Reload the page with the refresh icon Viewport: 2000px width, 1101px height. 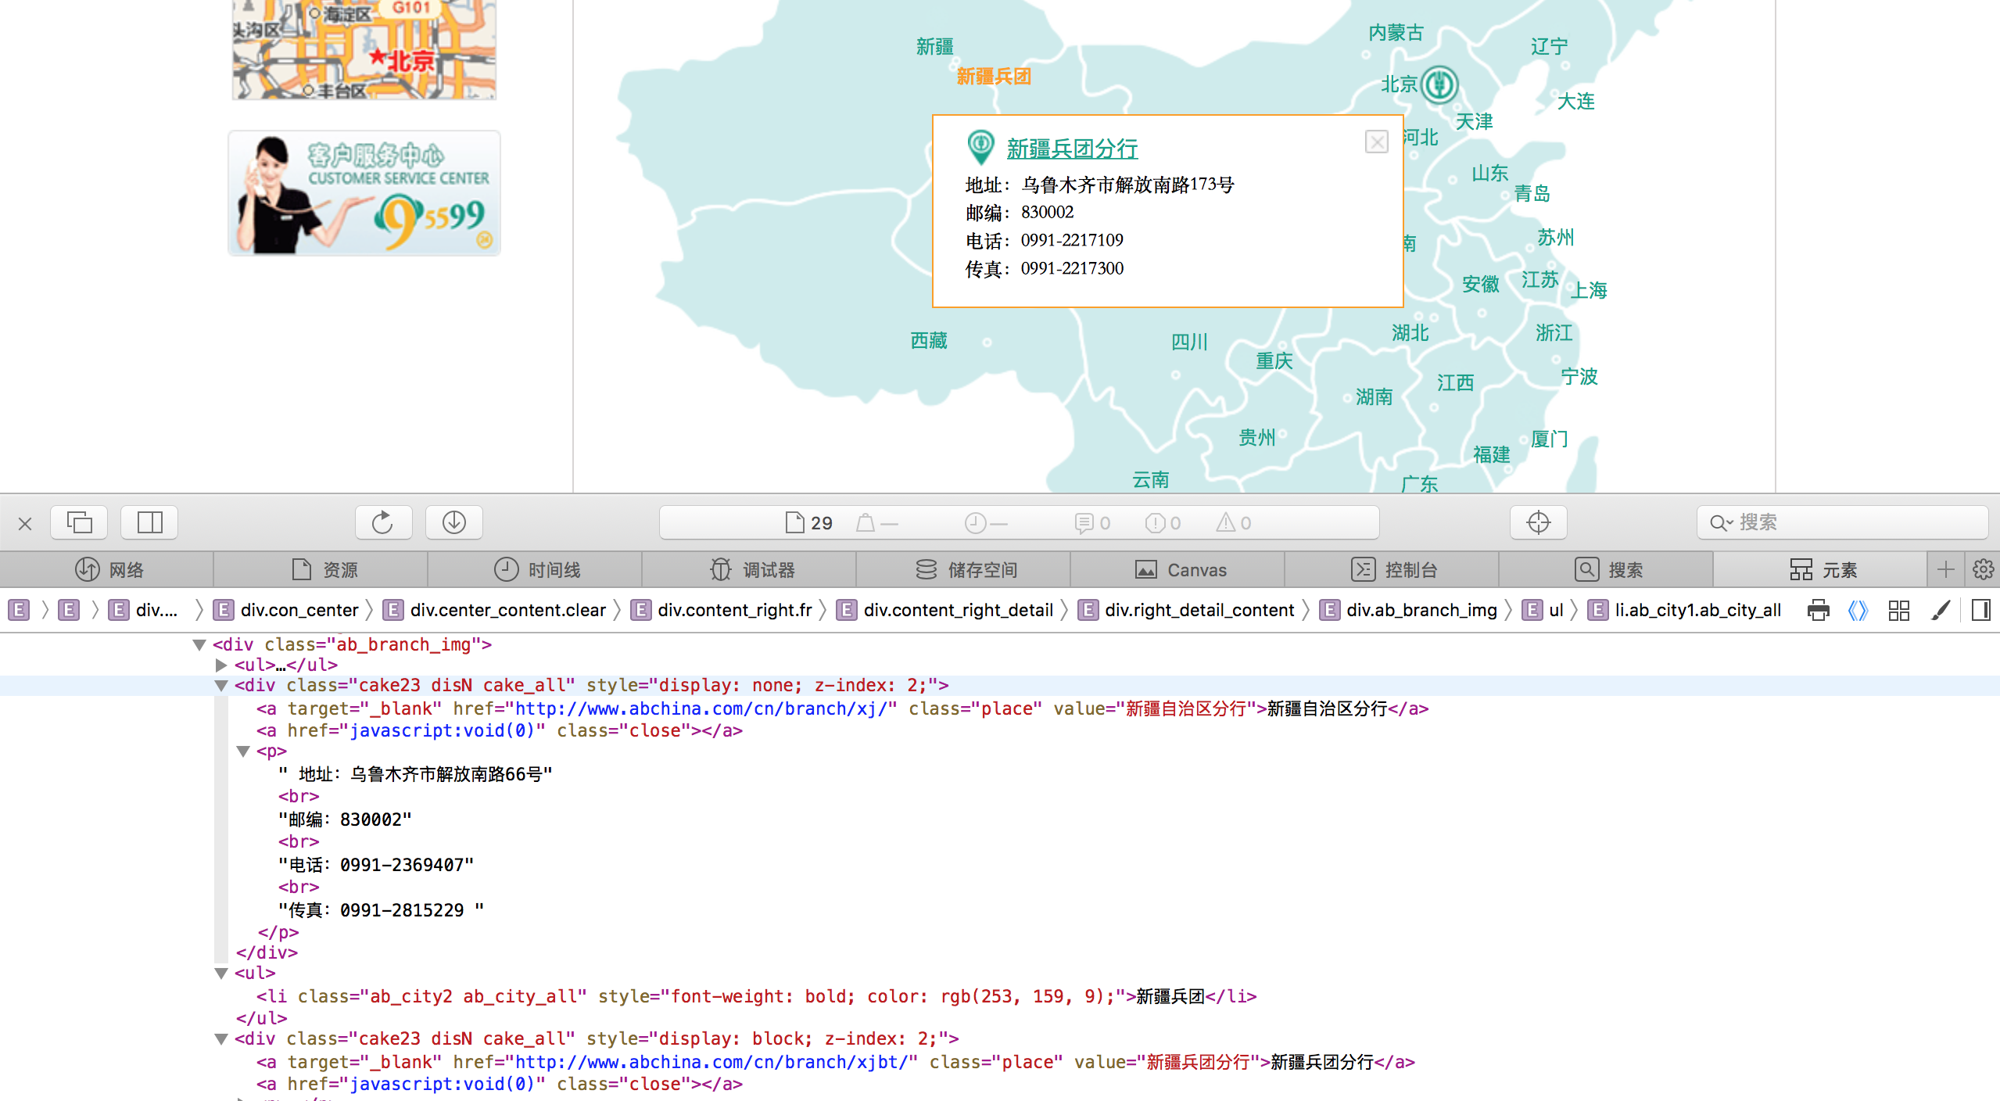tap(383, 522)
